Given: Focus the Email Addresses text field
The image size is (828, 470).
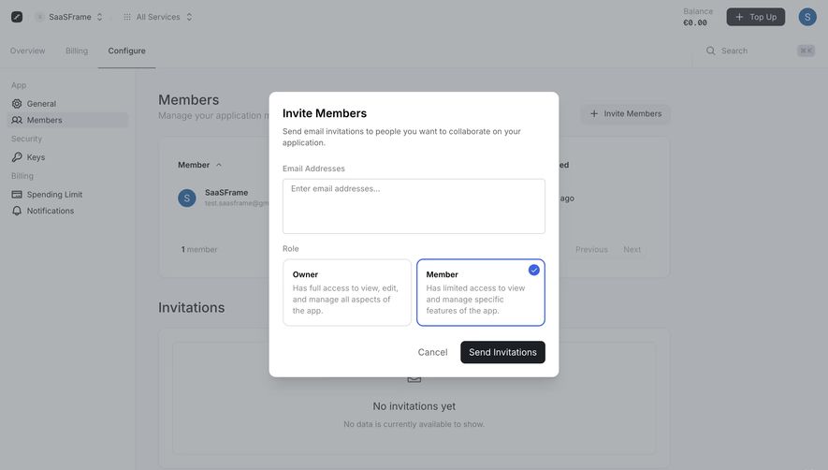Looking at the screenshot, I should pos(414,206).
